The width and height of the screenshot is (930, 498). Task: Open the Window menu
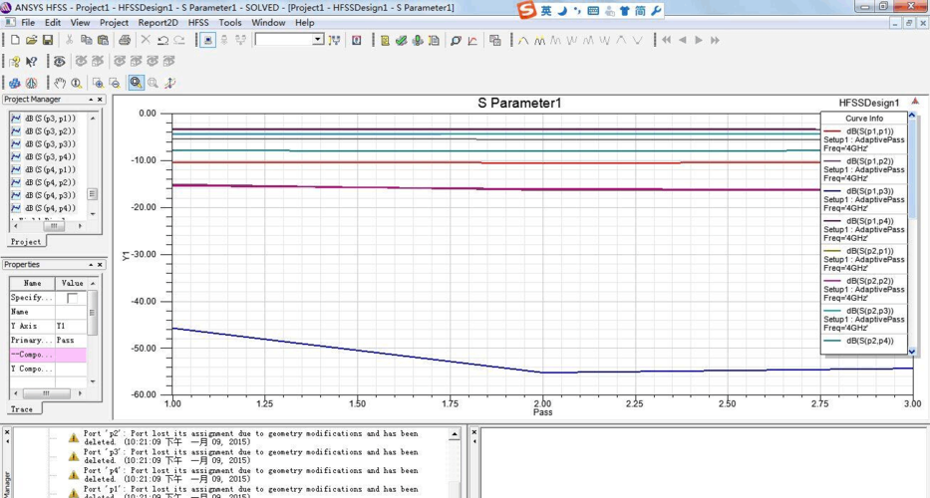tap(268, 23)
